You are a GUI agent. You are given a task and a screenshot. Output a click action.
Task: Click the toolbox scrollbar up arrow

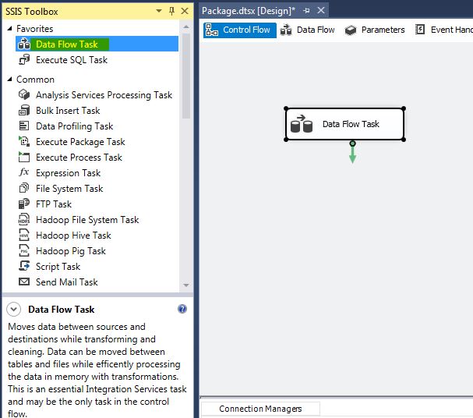point(186,27)
